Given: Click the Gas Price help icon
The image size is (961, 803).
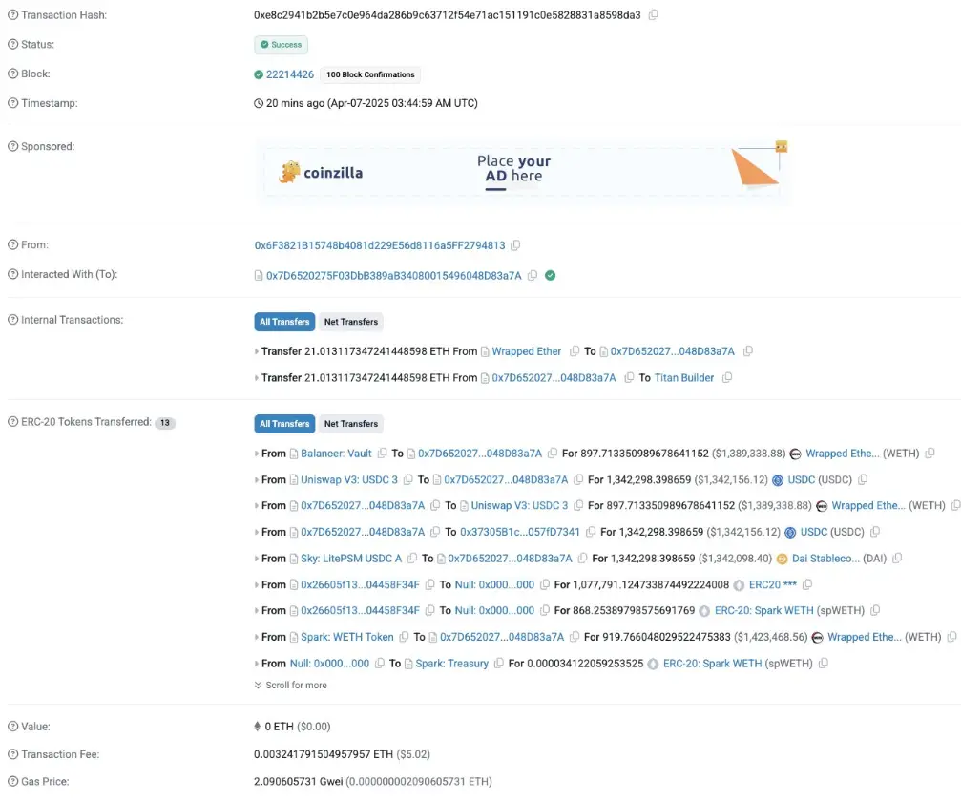Looking at the screenshot, I should [x=12, y=782].
